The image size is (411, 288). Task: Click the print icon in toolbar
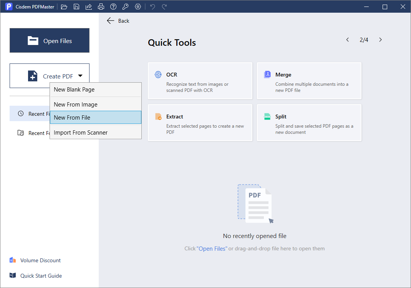[101, 7]
